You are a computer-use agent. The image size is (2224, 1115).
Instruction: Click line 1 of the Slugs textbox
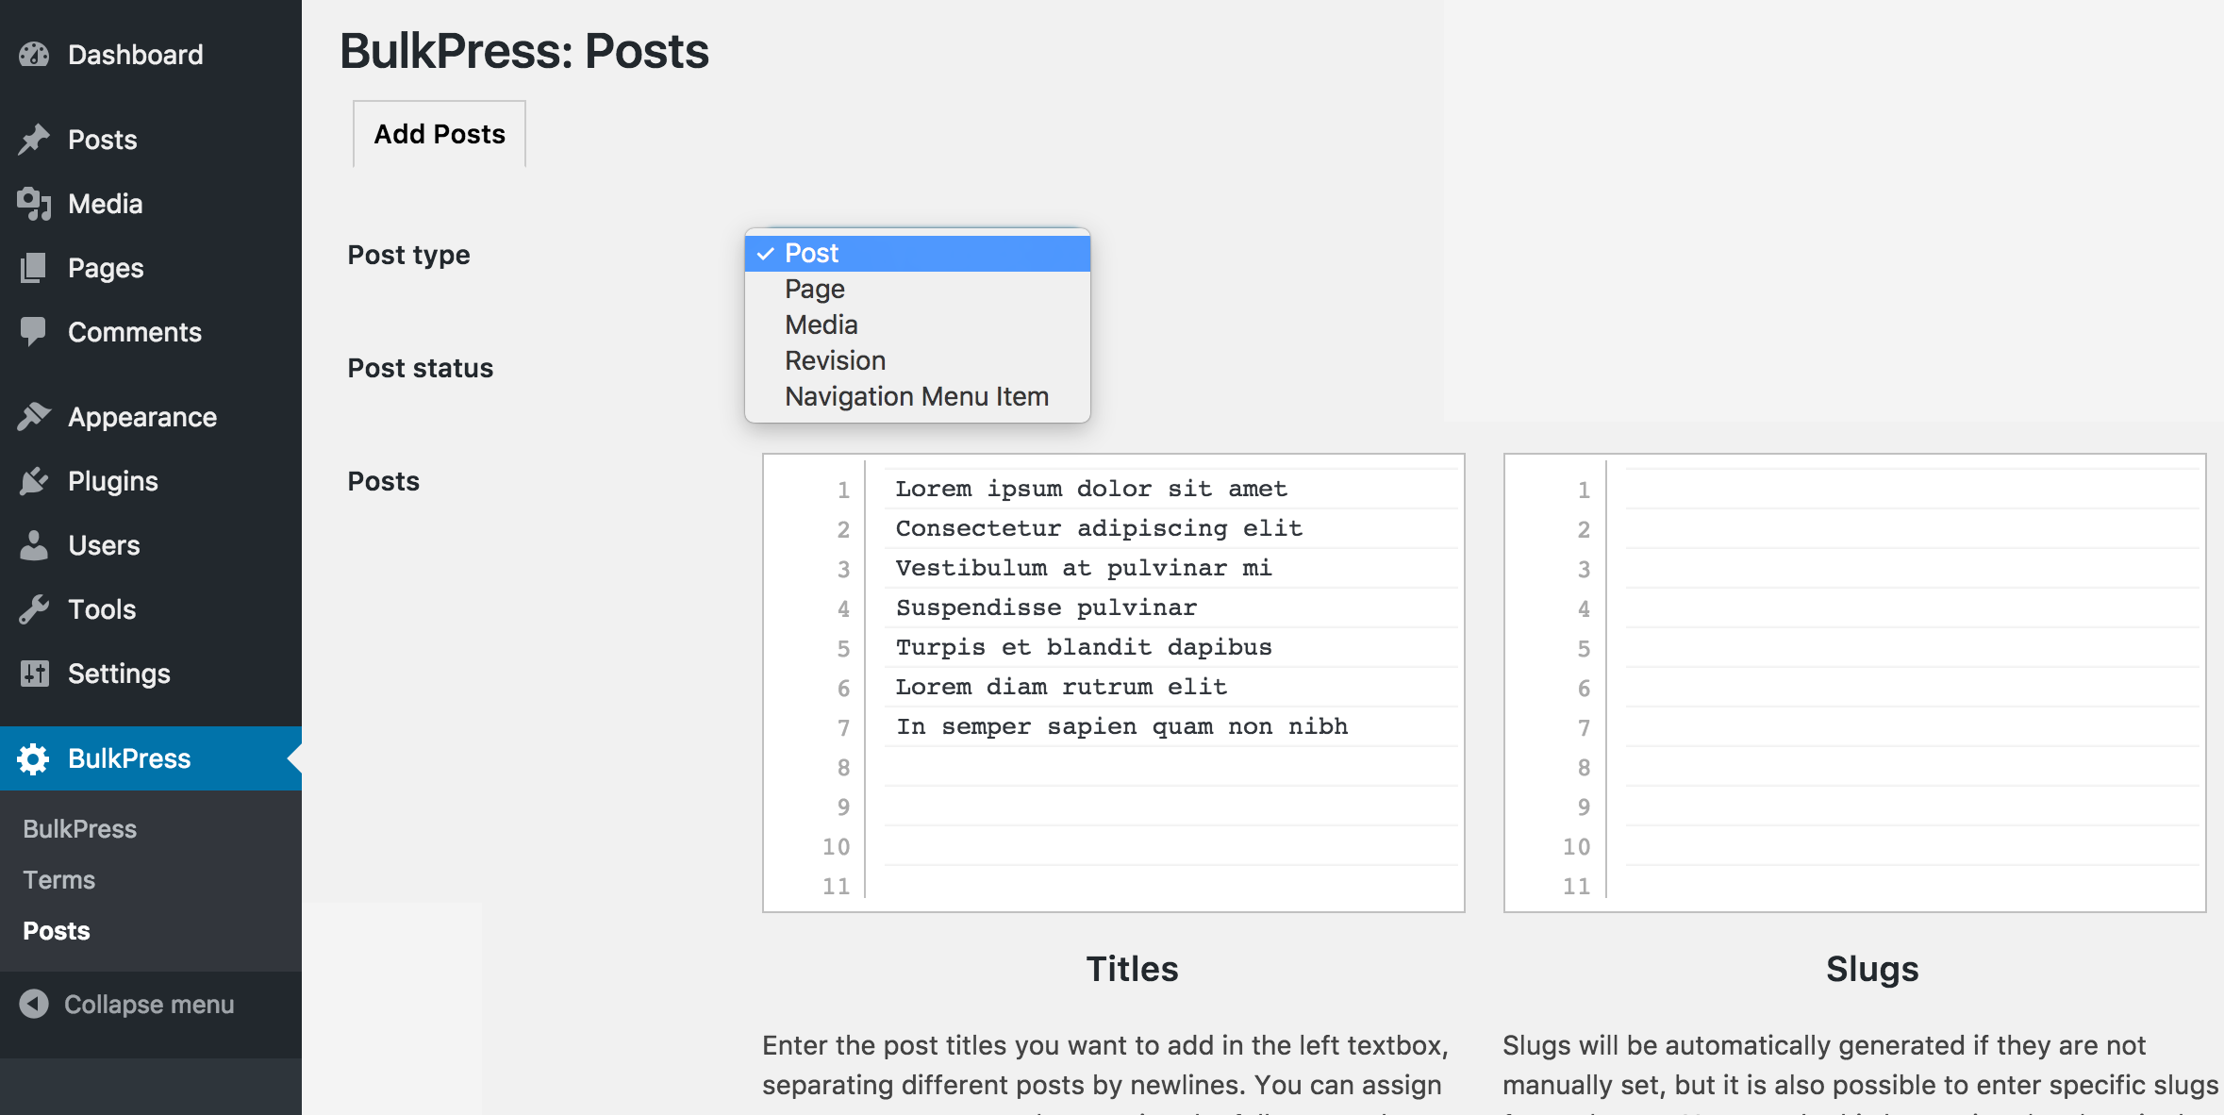[1912, 490]
